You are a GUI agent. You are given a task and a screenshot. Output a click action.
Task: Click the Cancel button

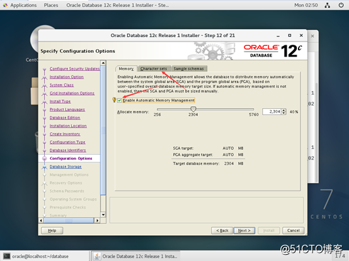293,231
